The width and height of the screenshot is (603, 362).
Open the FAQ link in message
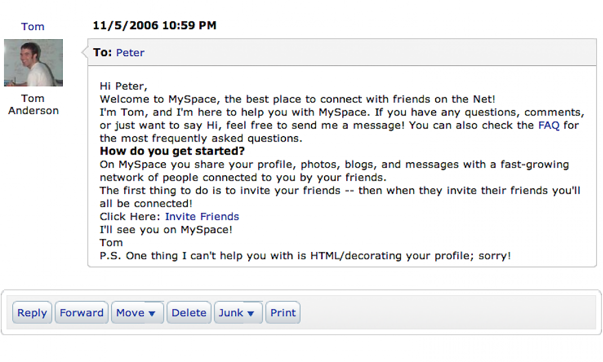click(549, 125)
